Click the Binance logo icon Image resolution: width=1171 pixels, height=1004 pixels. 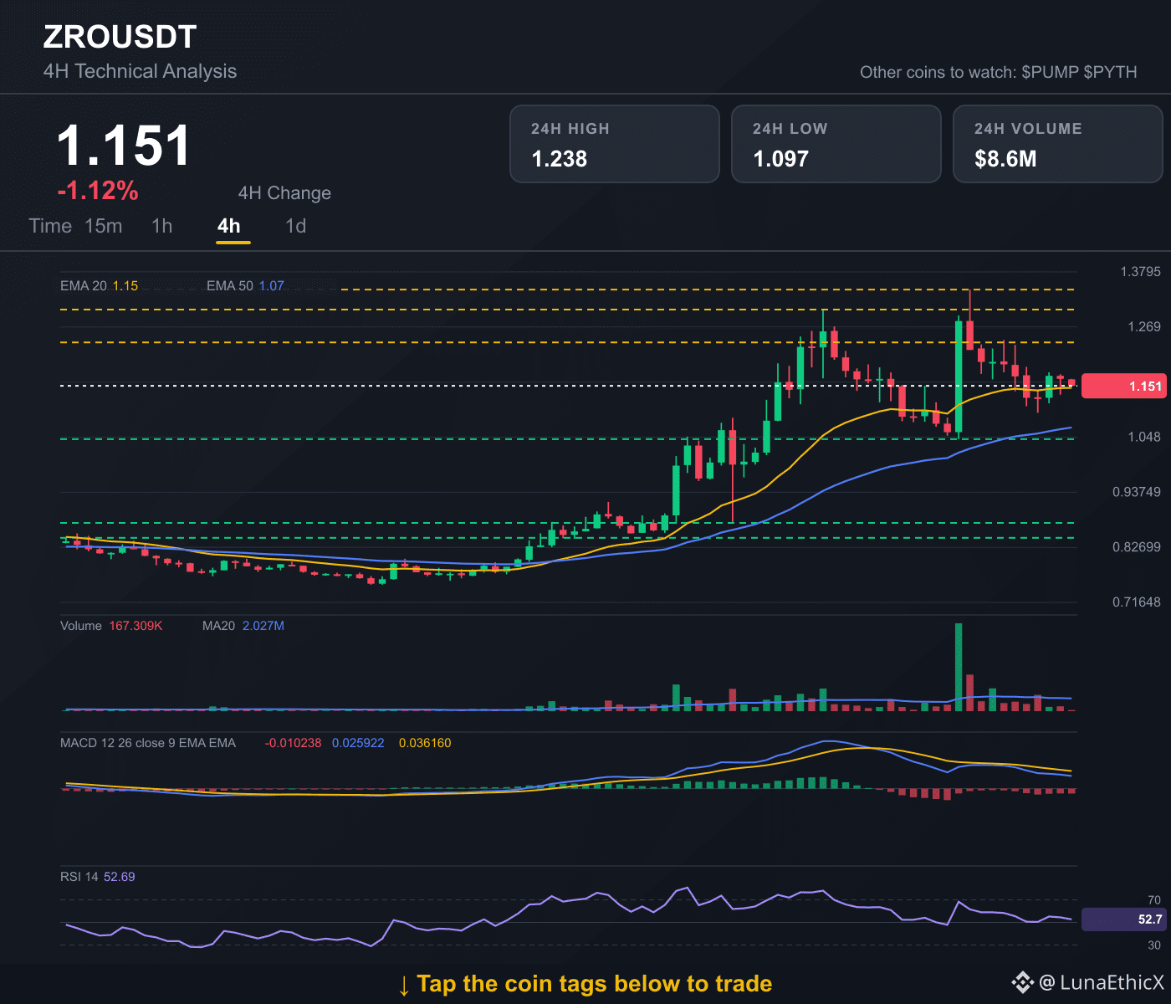[1022, 982]
